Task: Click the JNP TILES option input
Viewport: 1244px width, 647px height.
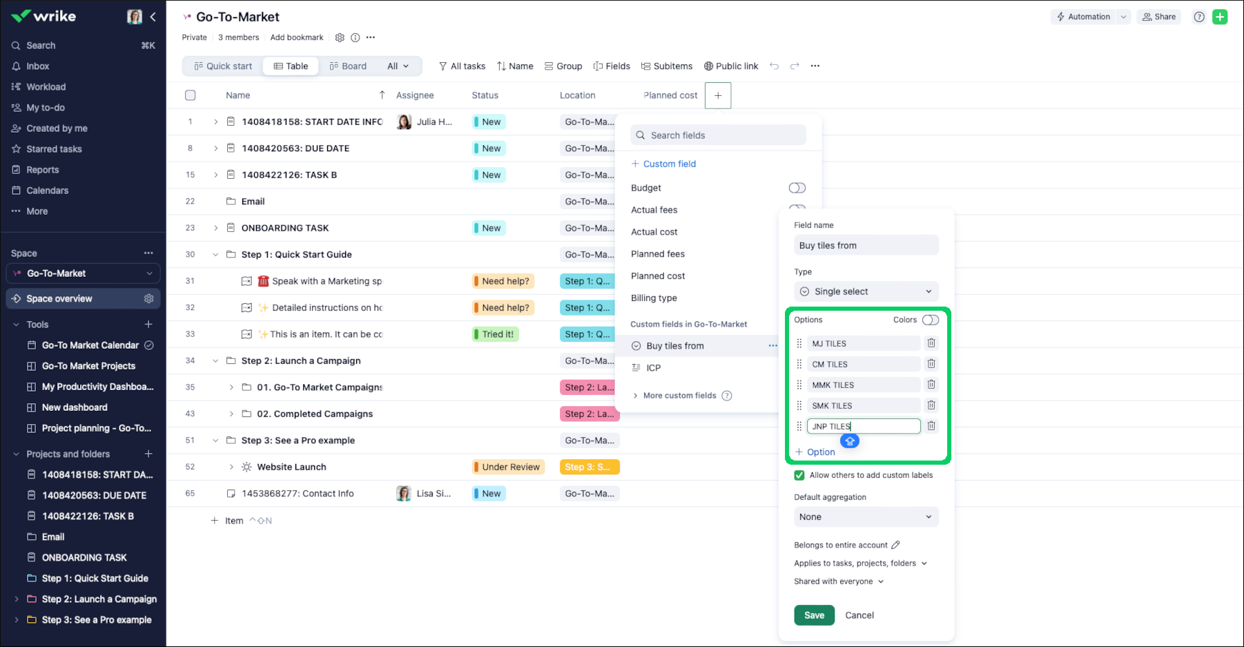Action: [864, 426]
